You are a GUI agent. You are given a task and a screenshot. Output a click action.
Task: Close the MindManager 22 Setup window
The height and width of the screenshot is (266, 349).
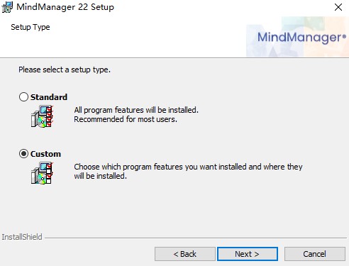pos(338,7)
